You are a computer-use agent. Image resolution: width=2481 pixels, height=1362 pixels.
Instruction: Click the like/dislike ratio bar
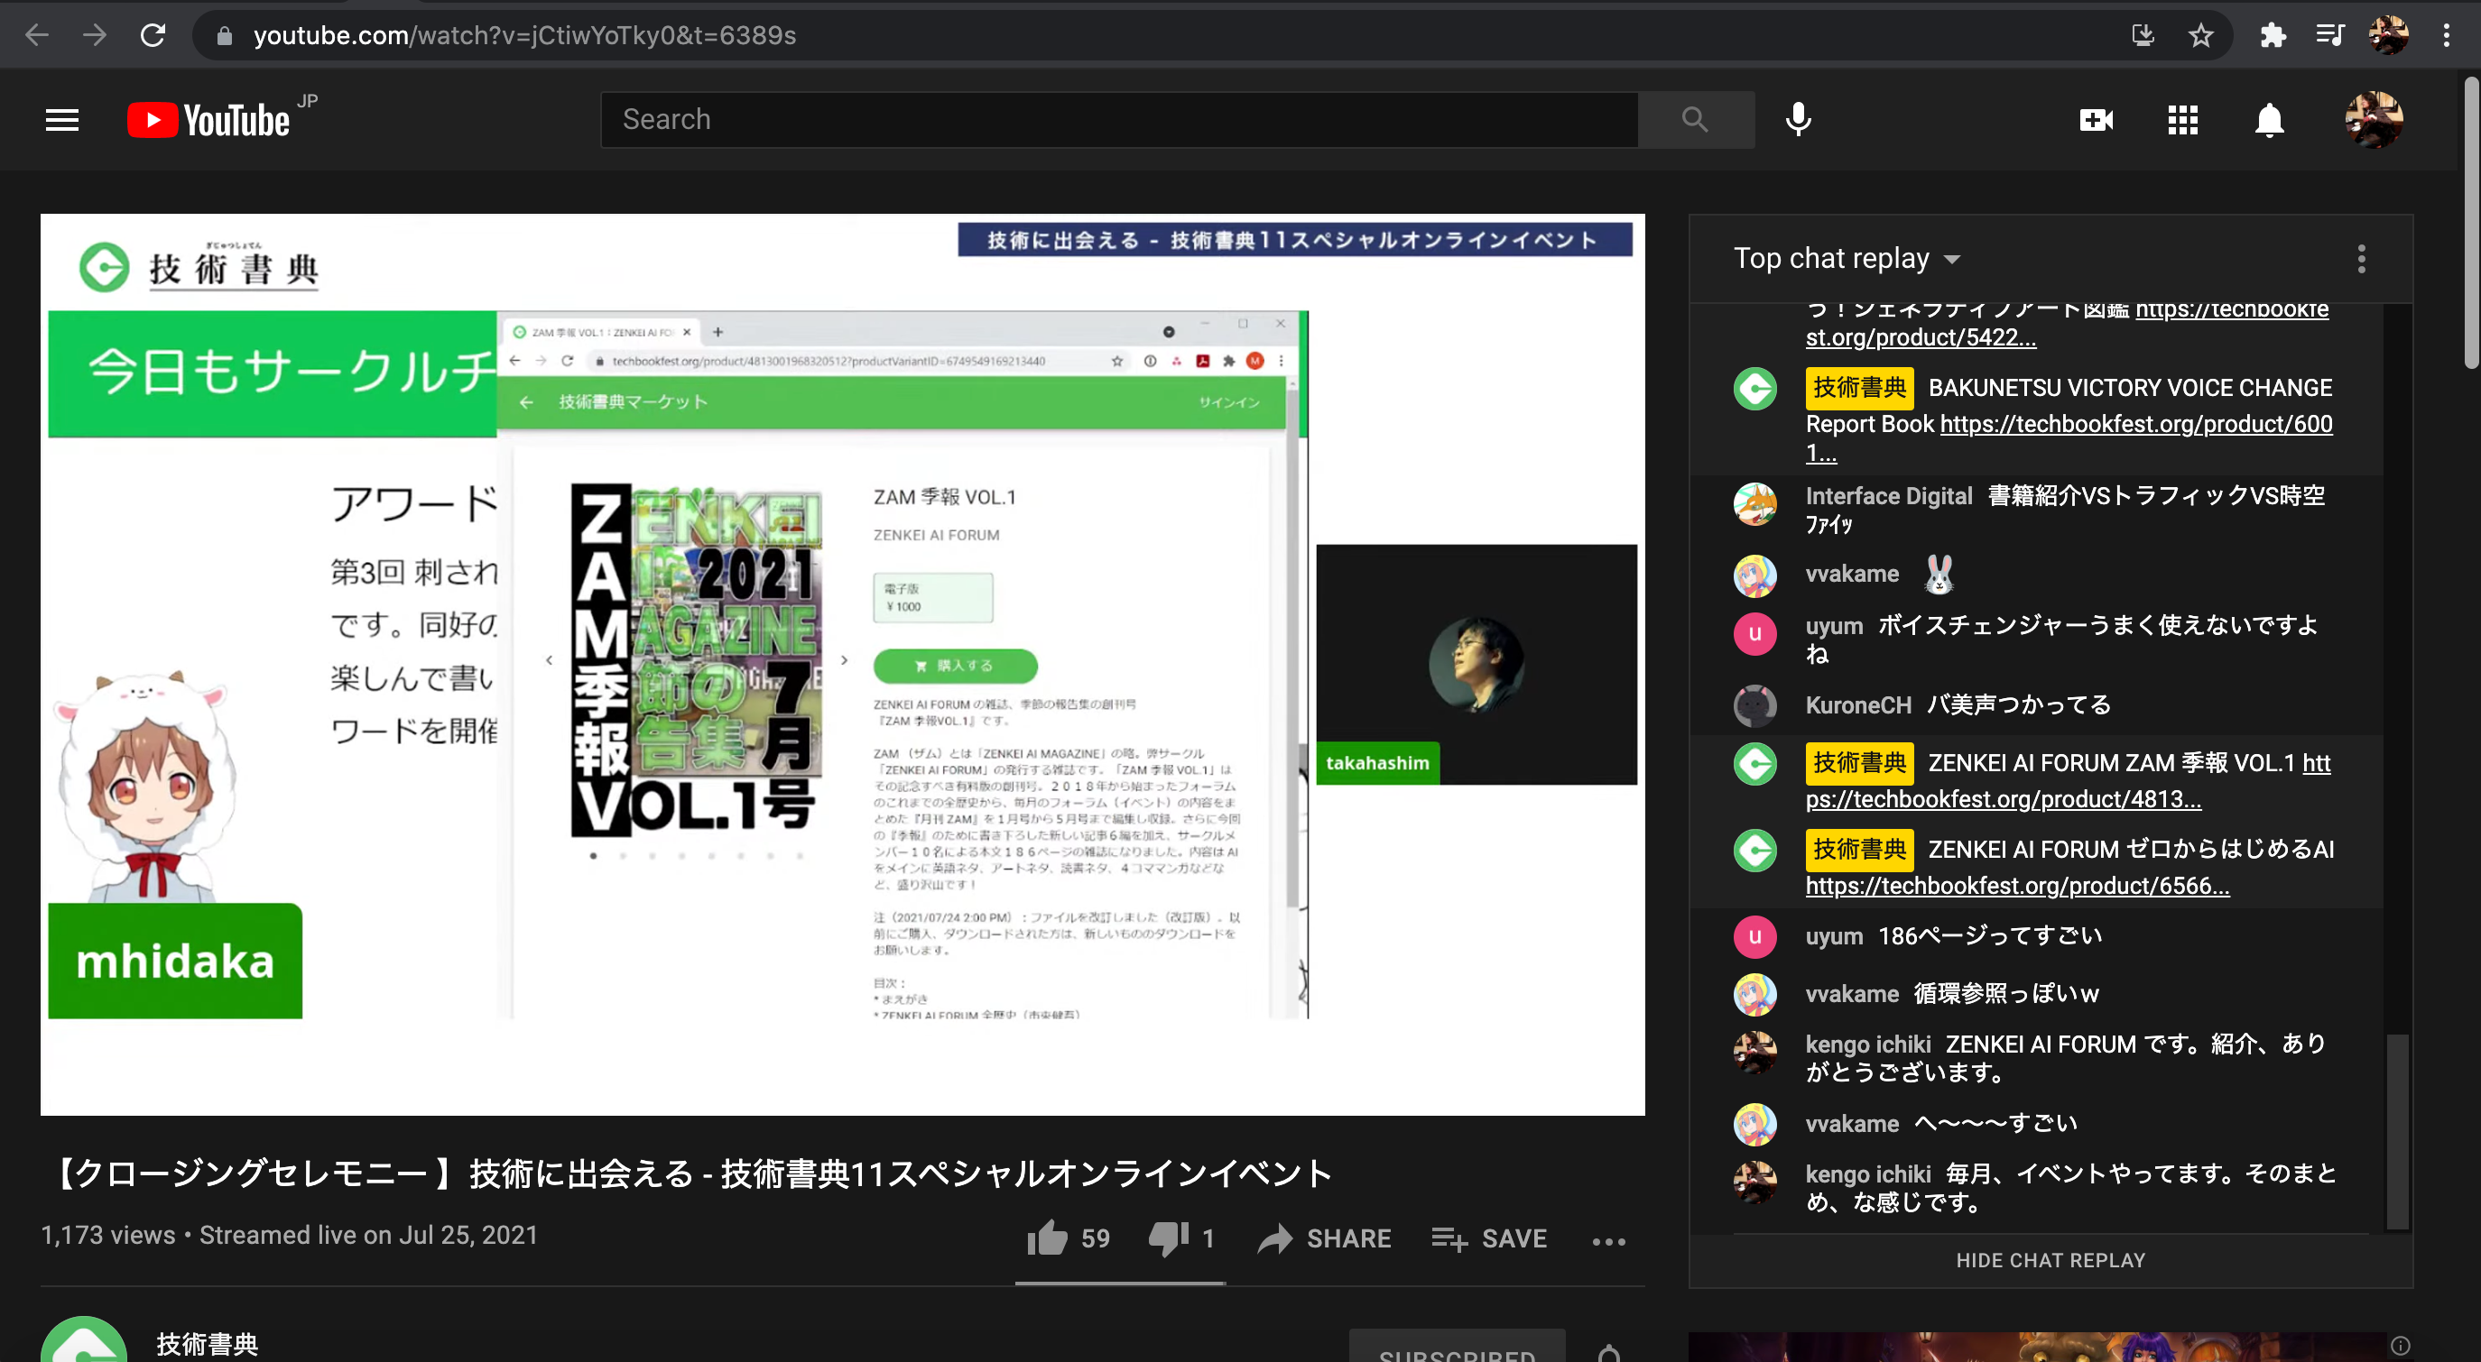click(x=1120, y=1283)
